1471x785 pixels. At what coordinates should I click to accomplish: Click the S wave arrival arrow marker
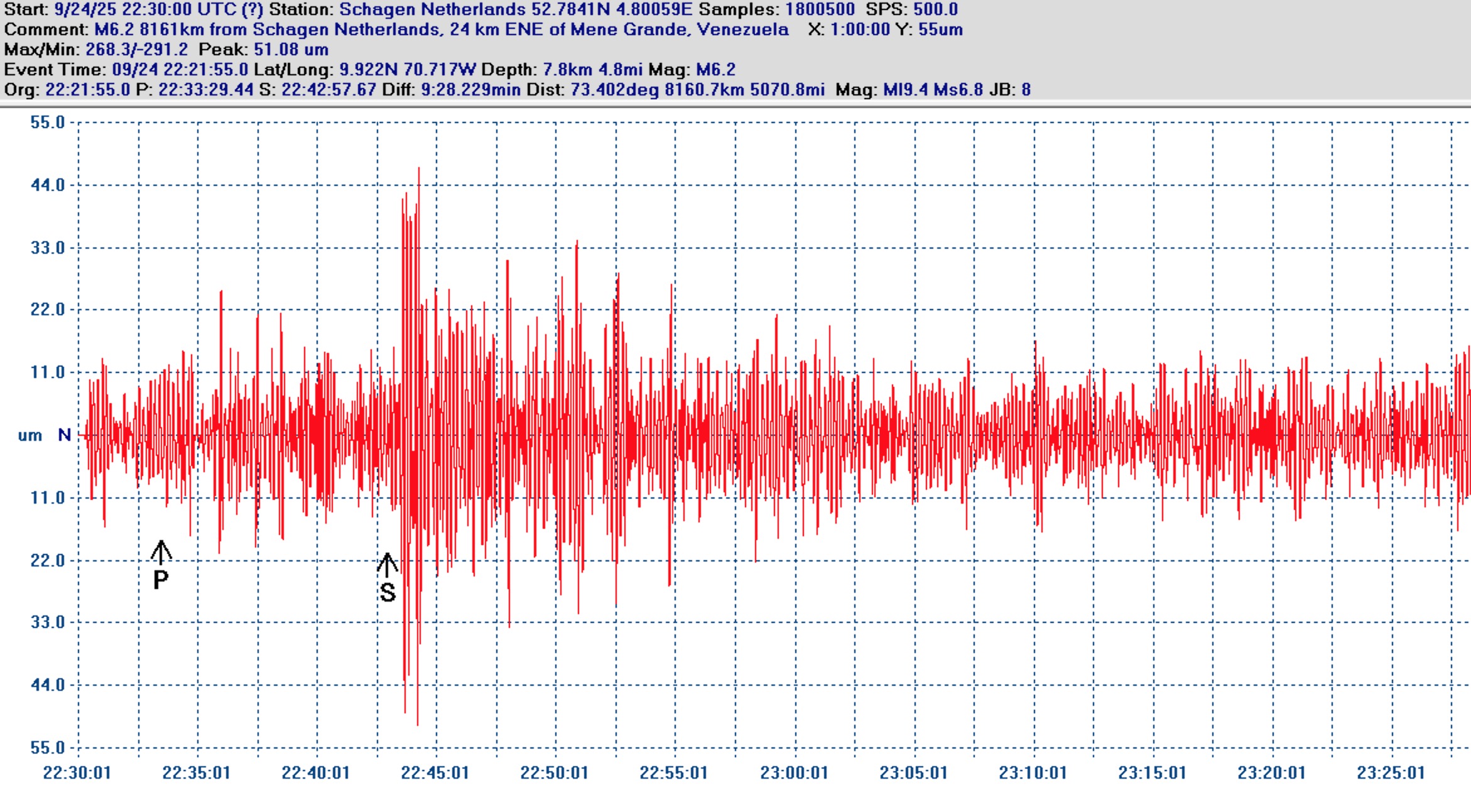pyautogui.click(x=388, y=565)
